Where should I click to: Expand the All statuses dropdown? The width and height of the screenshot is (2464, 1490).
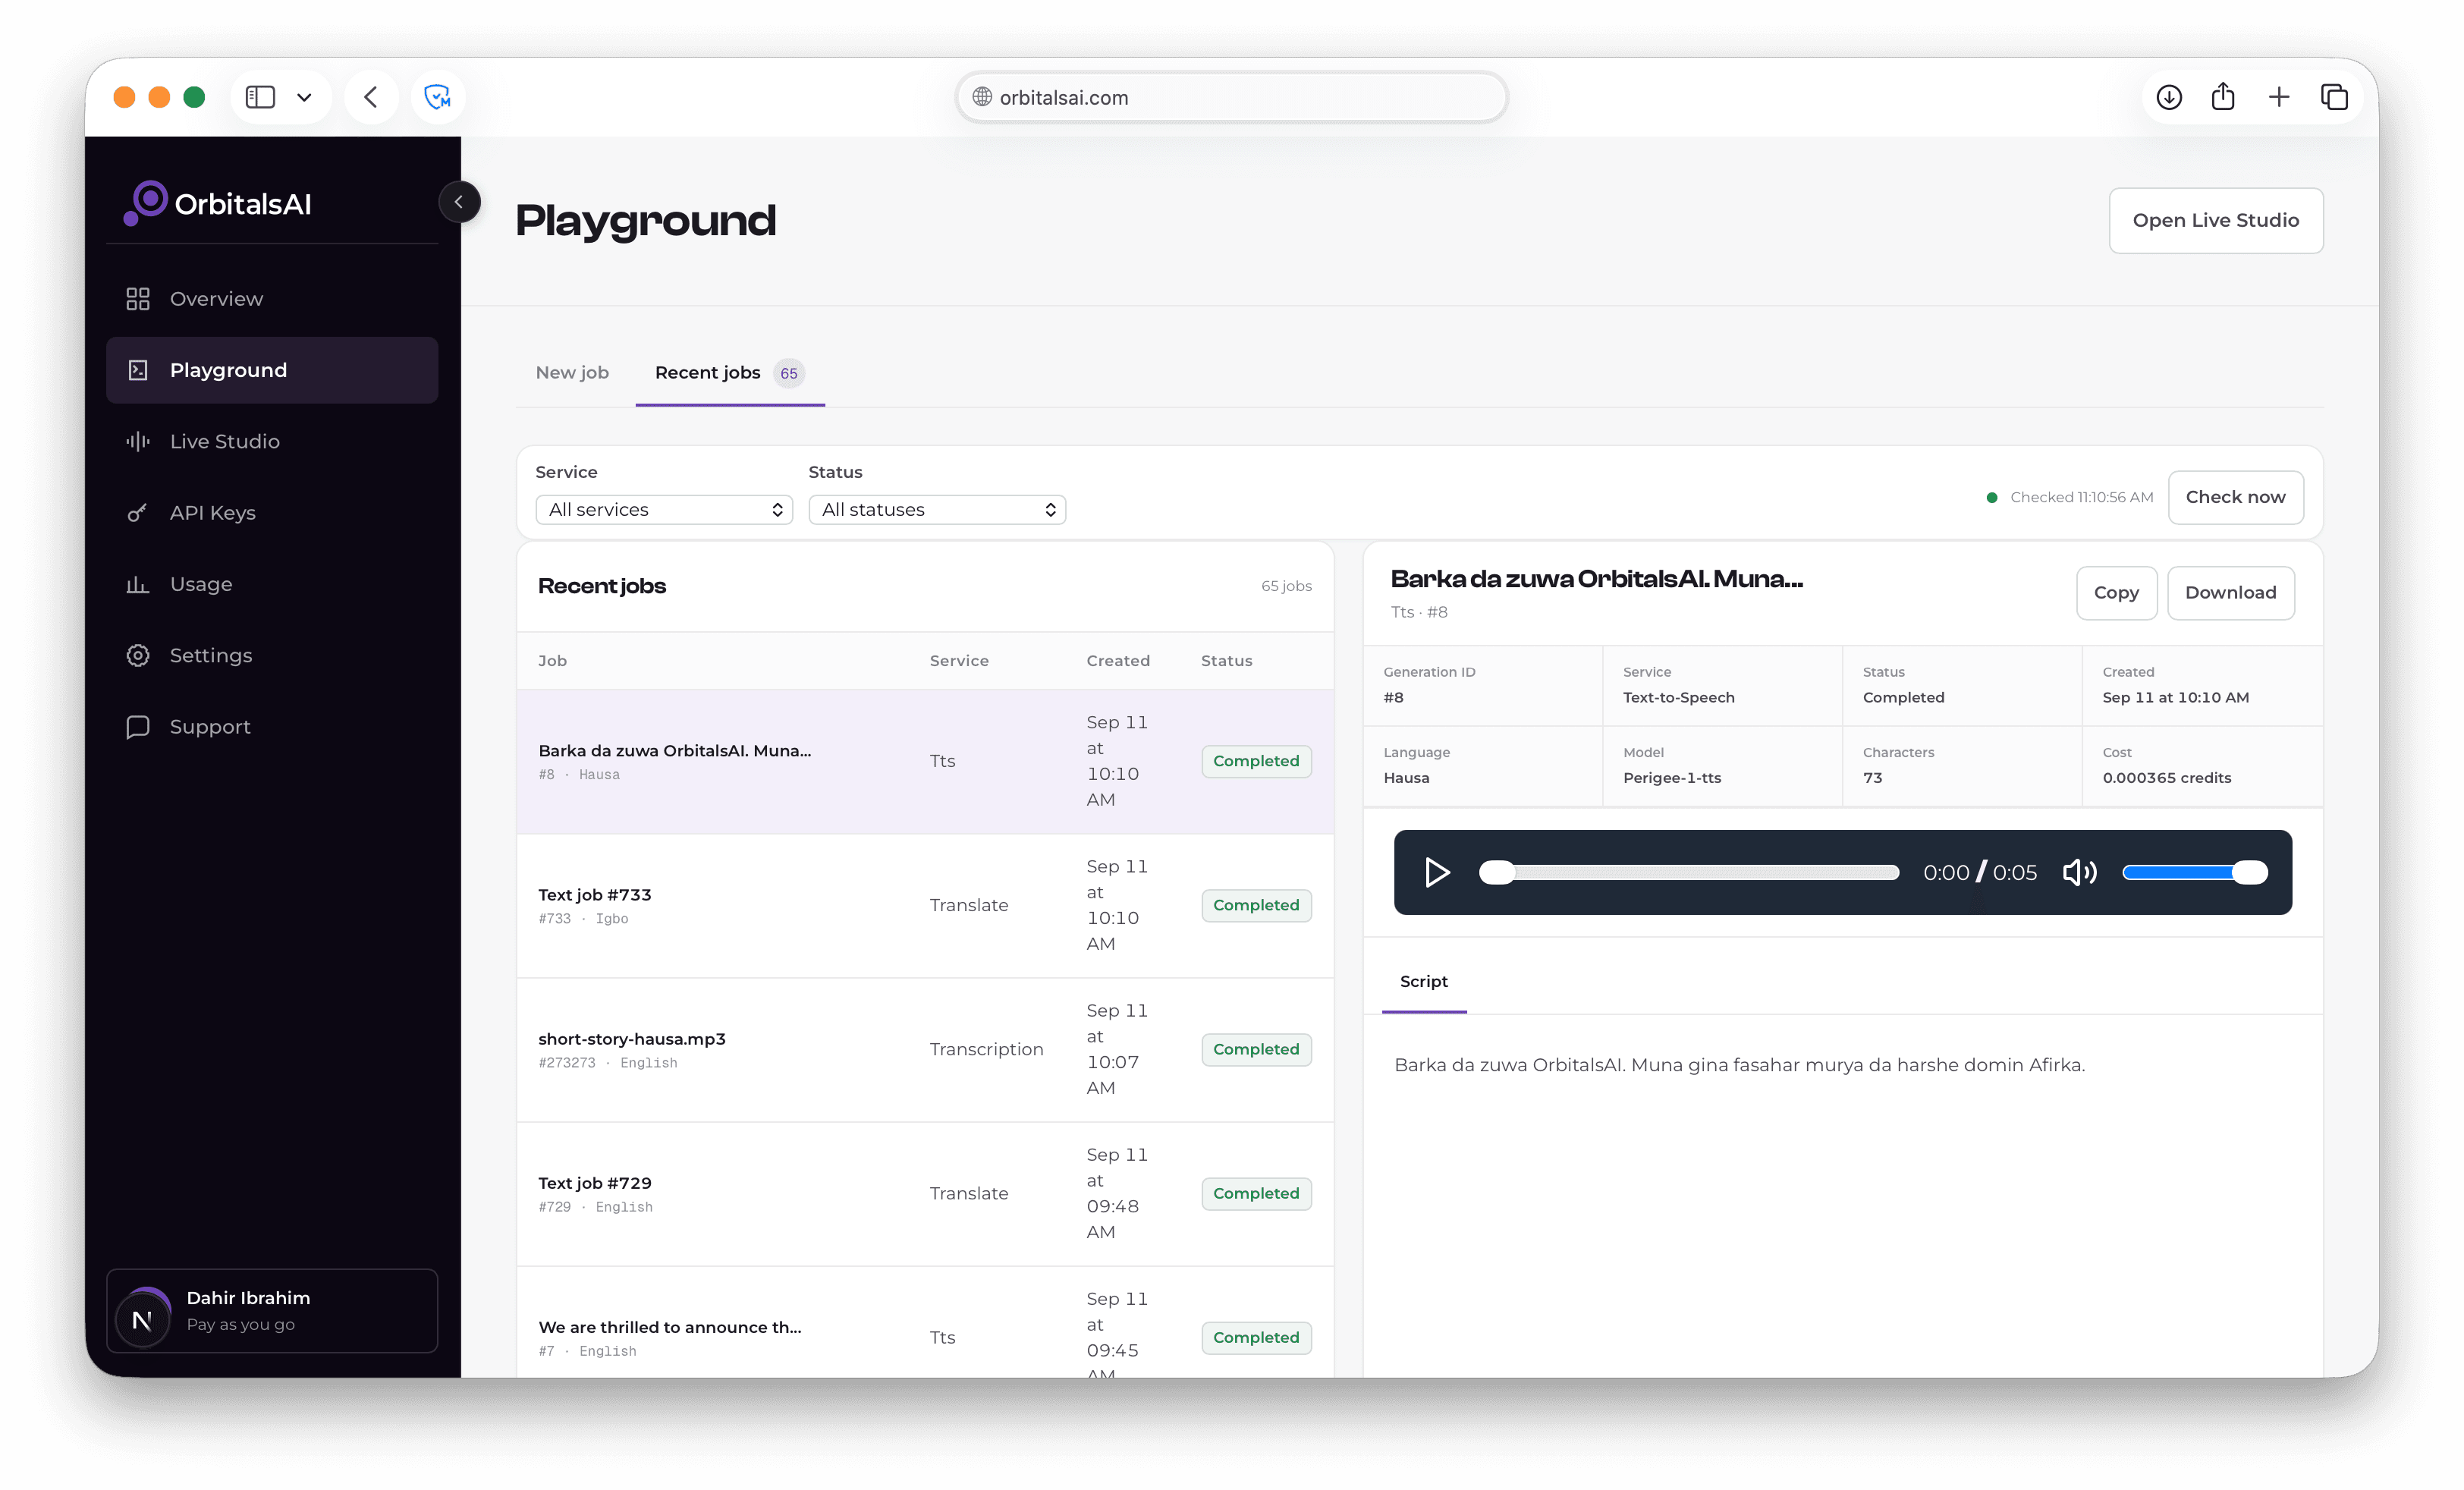[x=937, y=510]
